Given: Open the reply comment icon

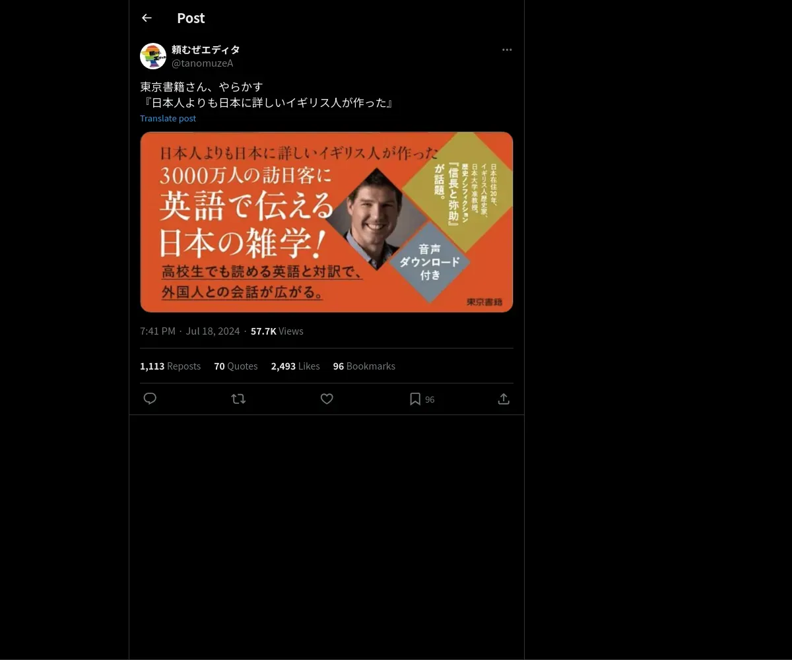Looking at the screenshot, I should pos(150,399).
